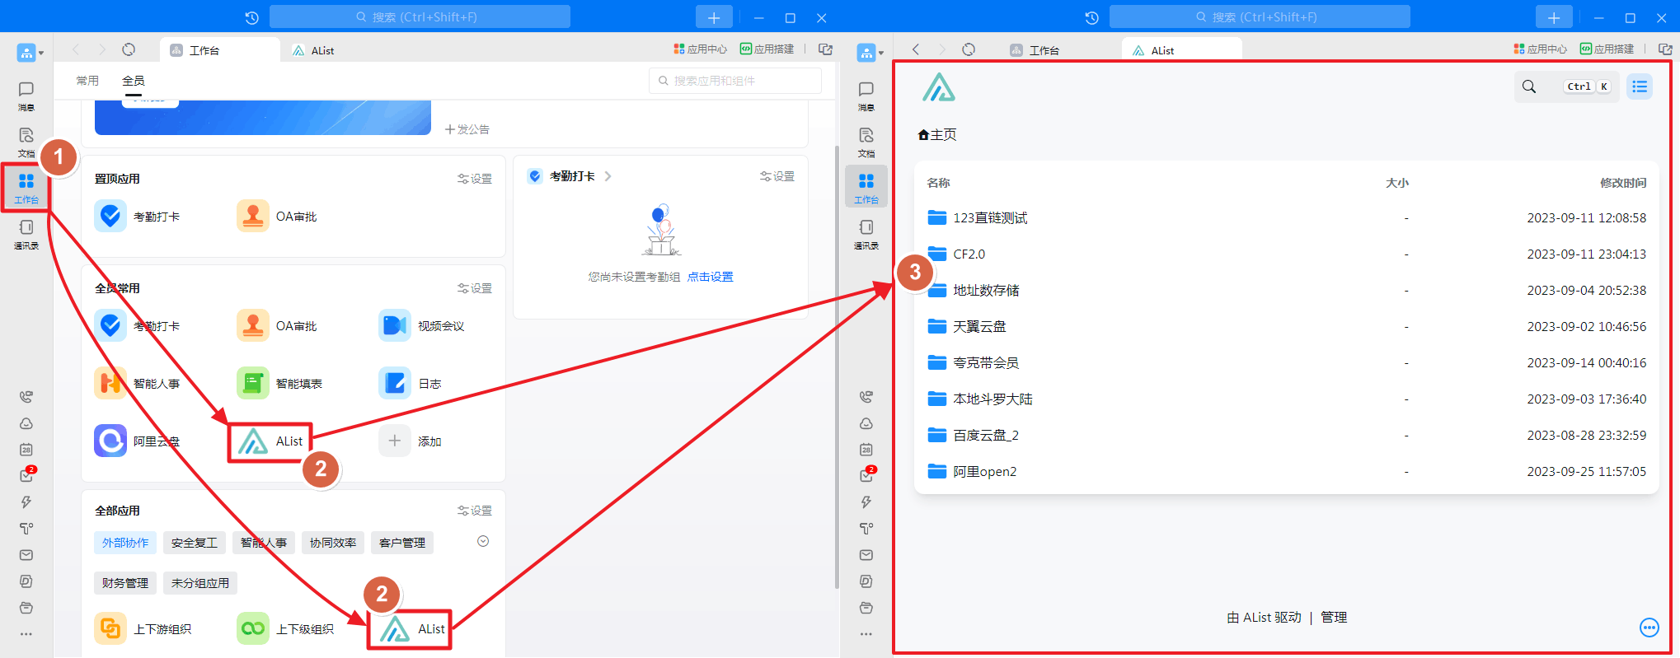Expand the 全部应用 category tags
This screenshot has height=658, width=1680.
pyautogui.click(x=483, y=542)
